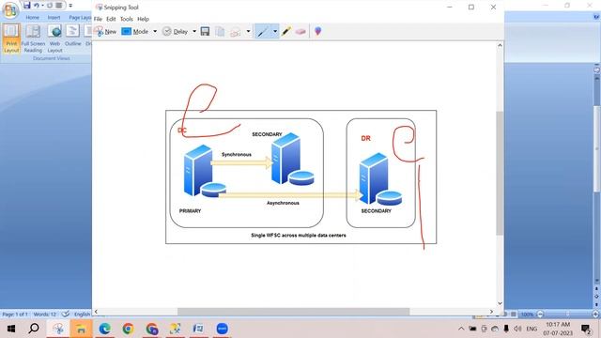The image size is (601, 338).
Task: Click the Snipping Tool horizontal scrollbar thumb
Action: tap(293, 312)
